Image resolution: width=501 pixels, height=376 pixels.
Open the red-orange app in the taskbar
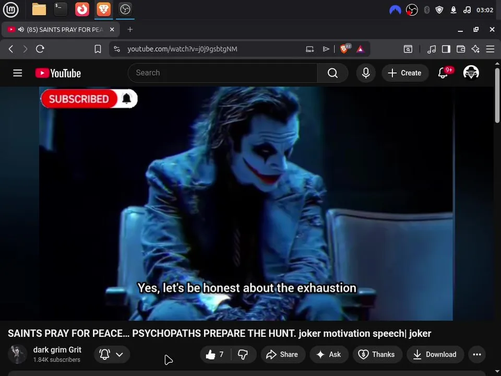pyautogui.click(x=82, y=9)
